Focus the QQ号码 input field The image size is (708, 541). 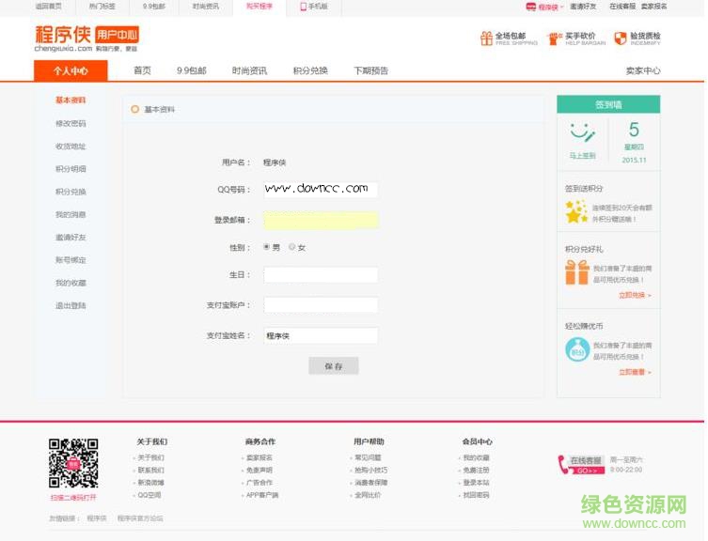321,190
